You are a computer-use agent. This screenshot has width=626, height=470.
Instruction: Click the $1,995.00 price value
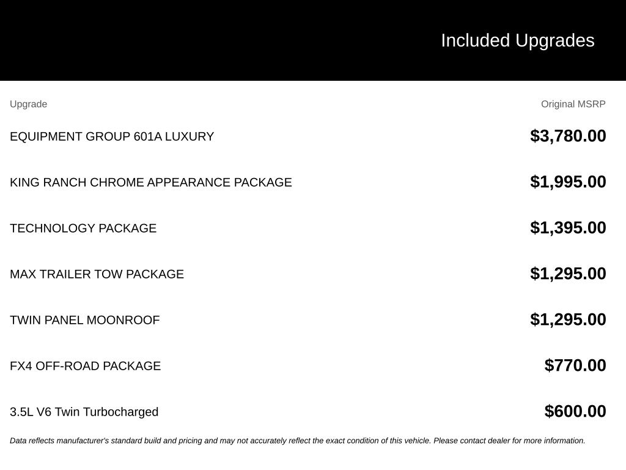pos(568,182)
